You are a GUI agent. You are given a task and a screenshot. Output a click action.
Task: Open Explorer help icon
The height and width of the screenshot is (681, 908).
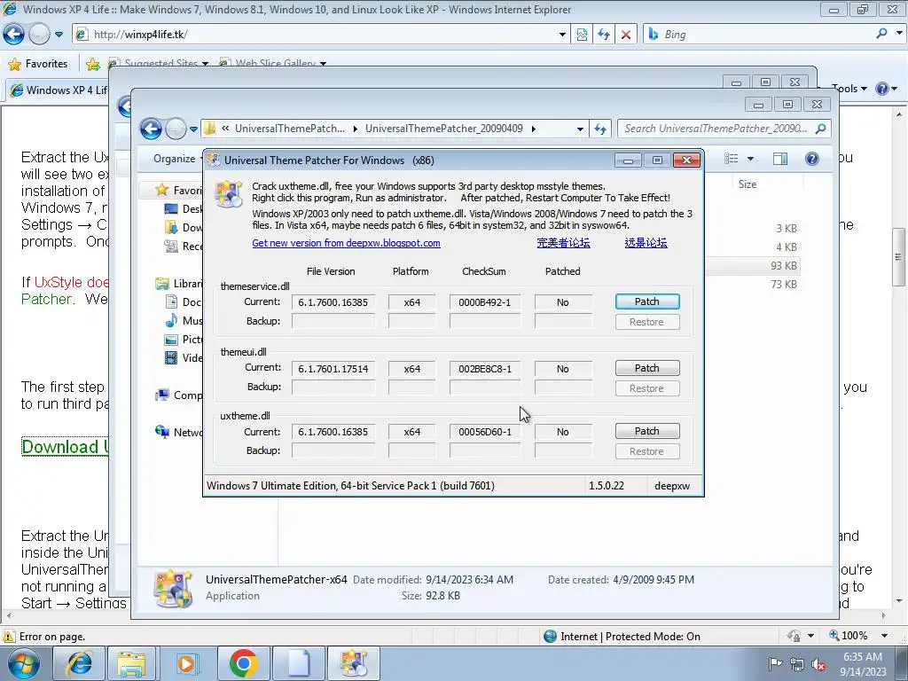click(812, 159)
